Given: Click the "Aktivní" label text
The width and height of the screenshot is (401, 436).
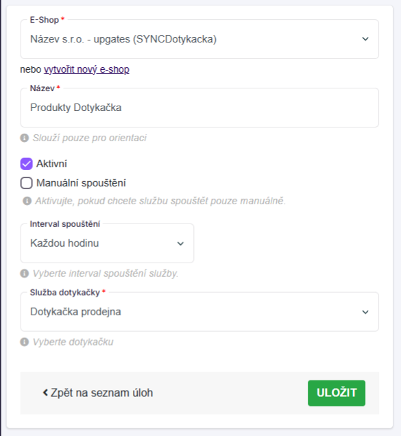Looking at the screenshot, I should tap(51, 164).
